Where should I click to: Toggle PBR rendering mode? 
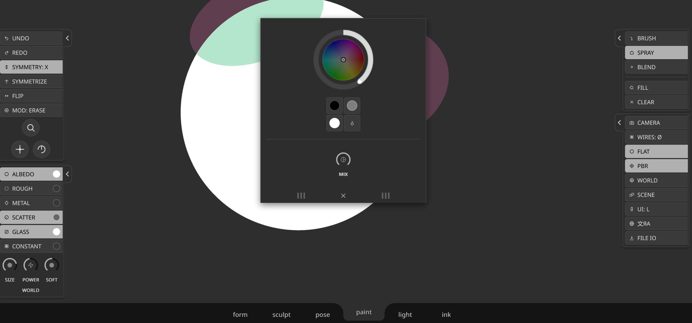click(x=656, y=166)
